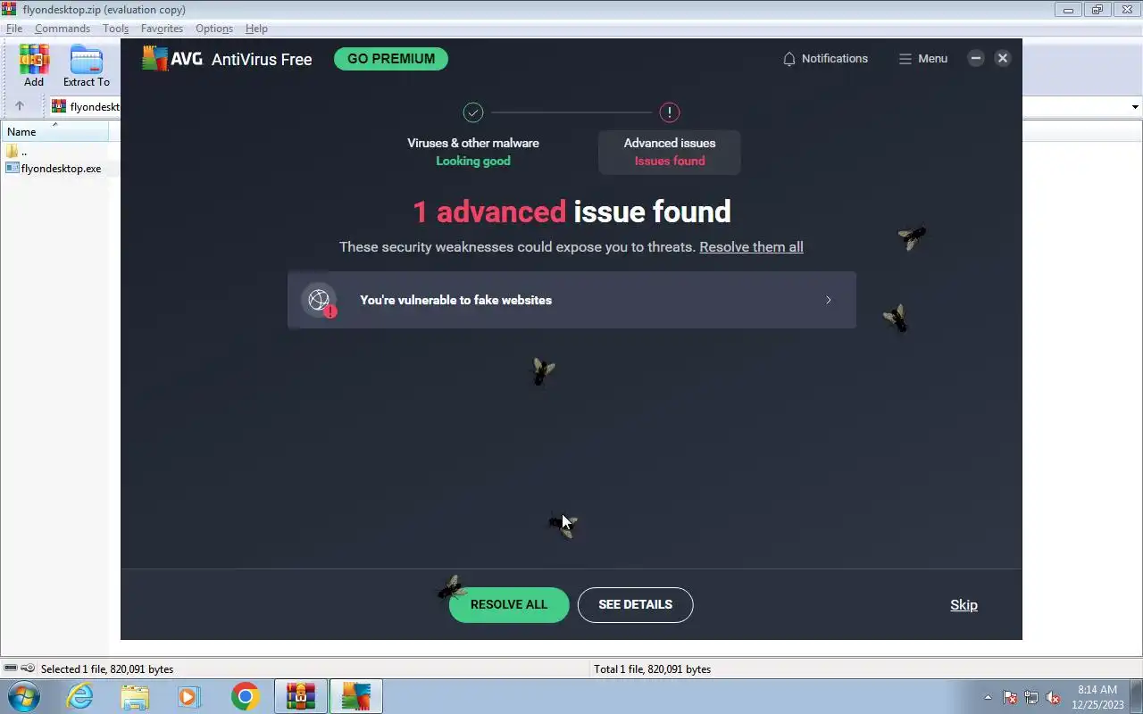Image resolution: width=1143 pixels, height=714 pixels.
Task: Click GO PREMIUM button
Action: pos(391,59)
